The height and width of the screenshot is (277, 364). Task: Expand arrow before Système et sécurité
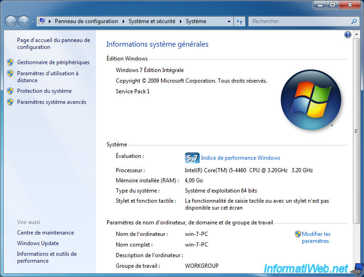(124, 21)
